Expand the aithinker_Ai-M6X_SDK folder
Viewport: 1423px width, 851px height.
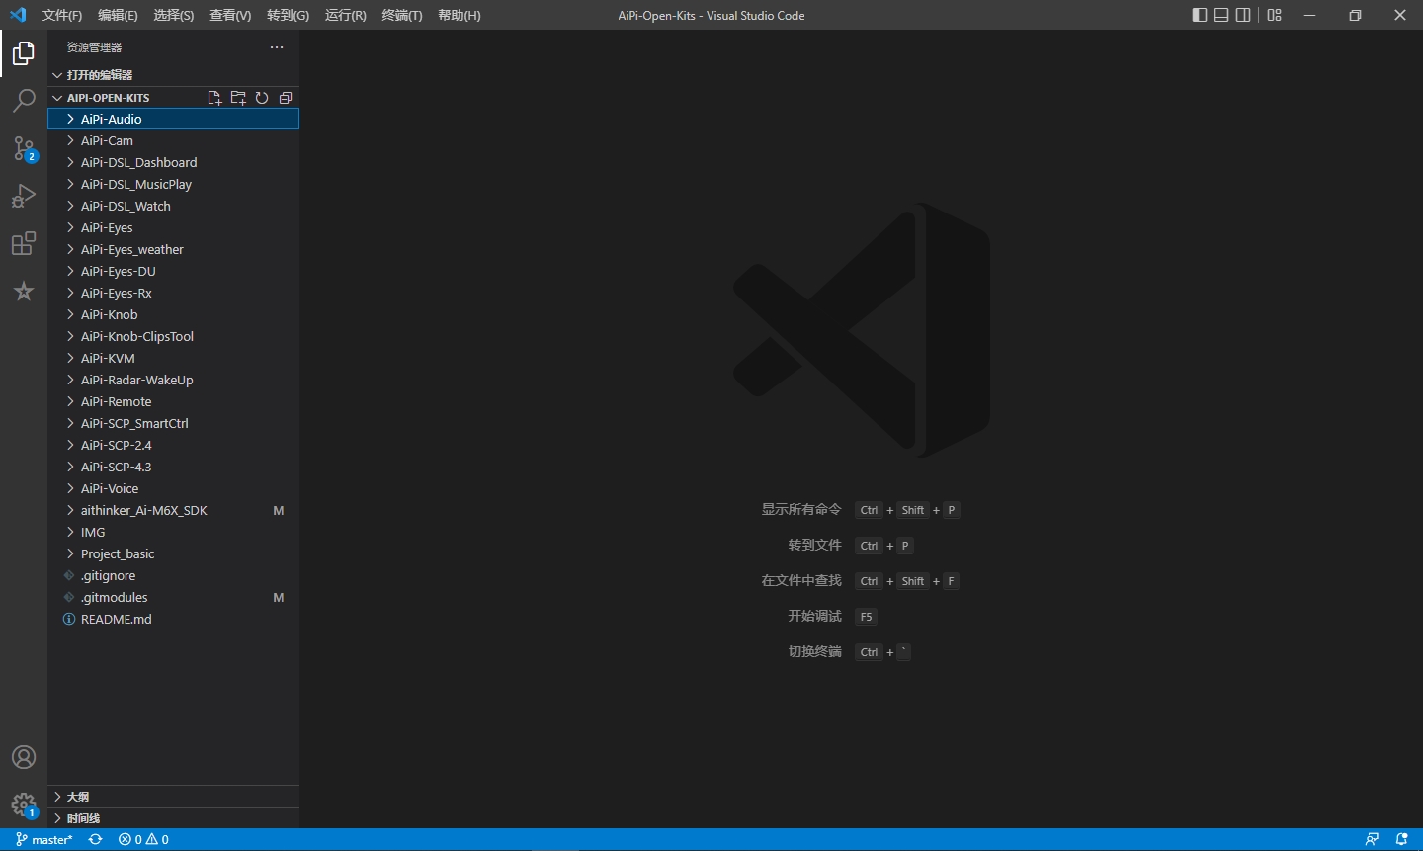[x=173, y=510]
